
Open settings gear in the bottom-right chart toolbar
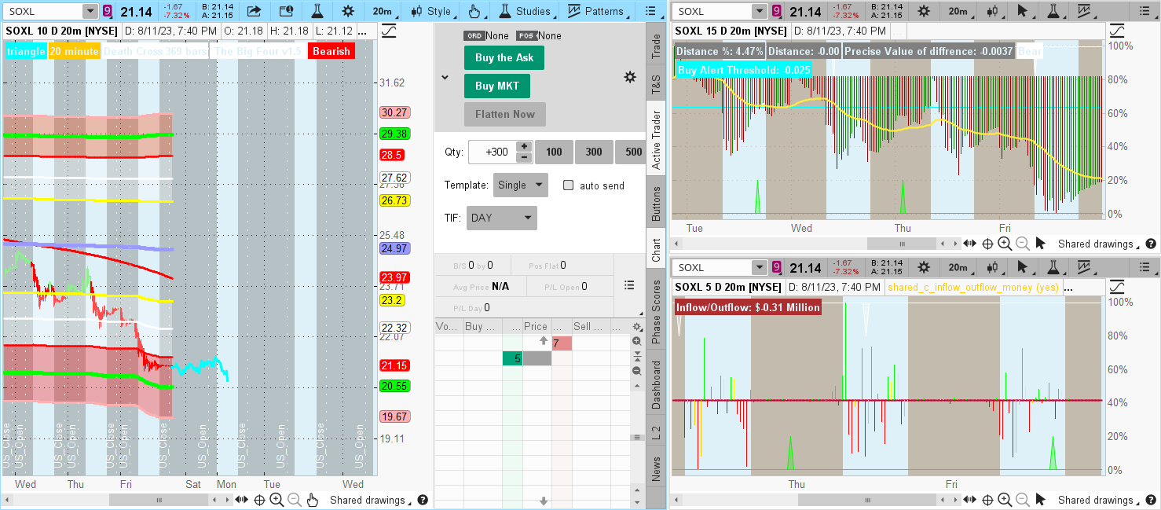click(924, 267)
